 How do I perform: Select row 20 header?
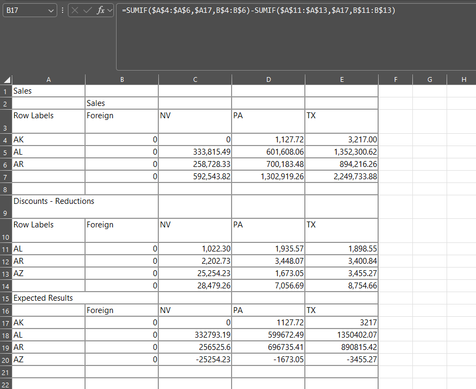[5, 360]
